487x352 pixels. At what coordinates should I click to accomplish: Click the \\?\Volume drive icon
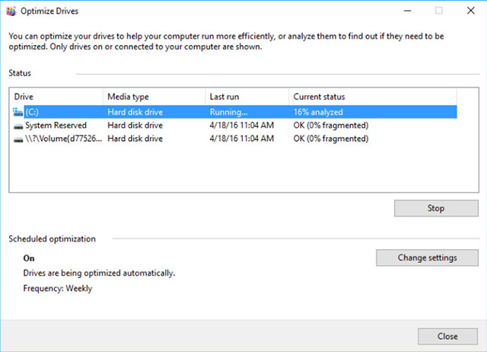(18, 139)
